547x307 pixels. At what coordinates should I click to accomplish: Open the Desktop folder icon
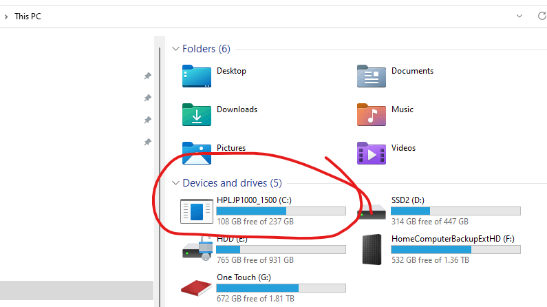point(196,76)
